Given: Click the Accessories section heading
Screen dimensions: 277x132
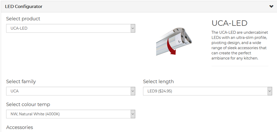Looking at the screenshot, I should [x=19, y=127].
